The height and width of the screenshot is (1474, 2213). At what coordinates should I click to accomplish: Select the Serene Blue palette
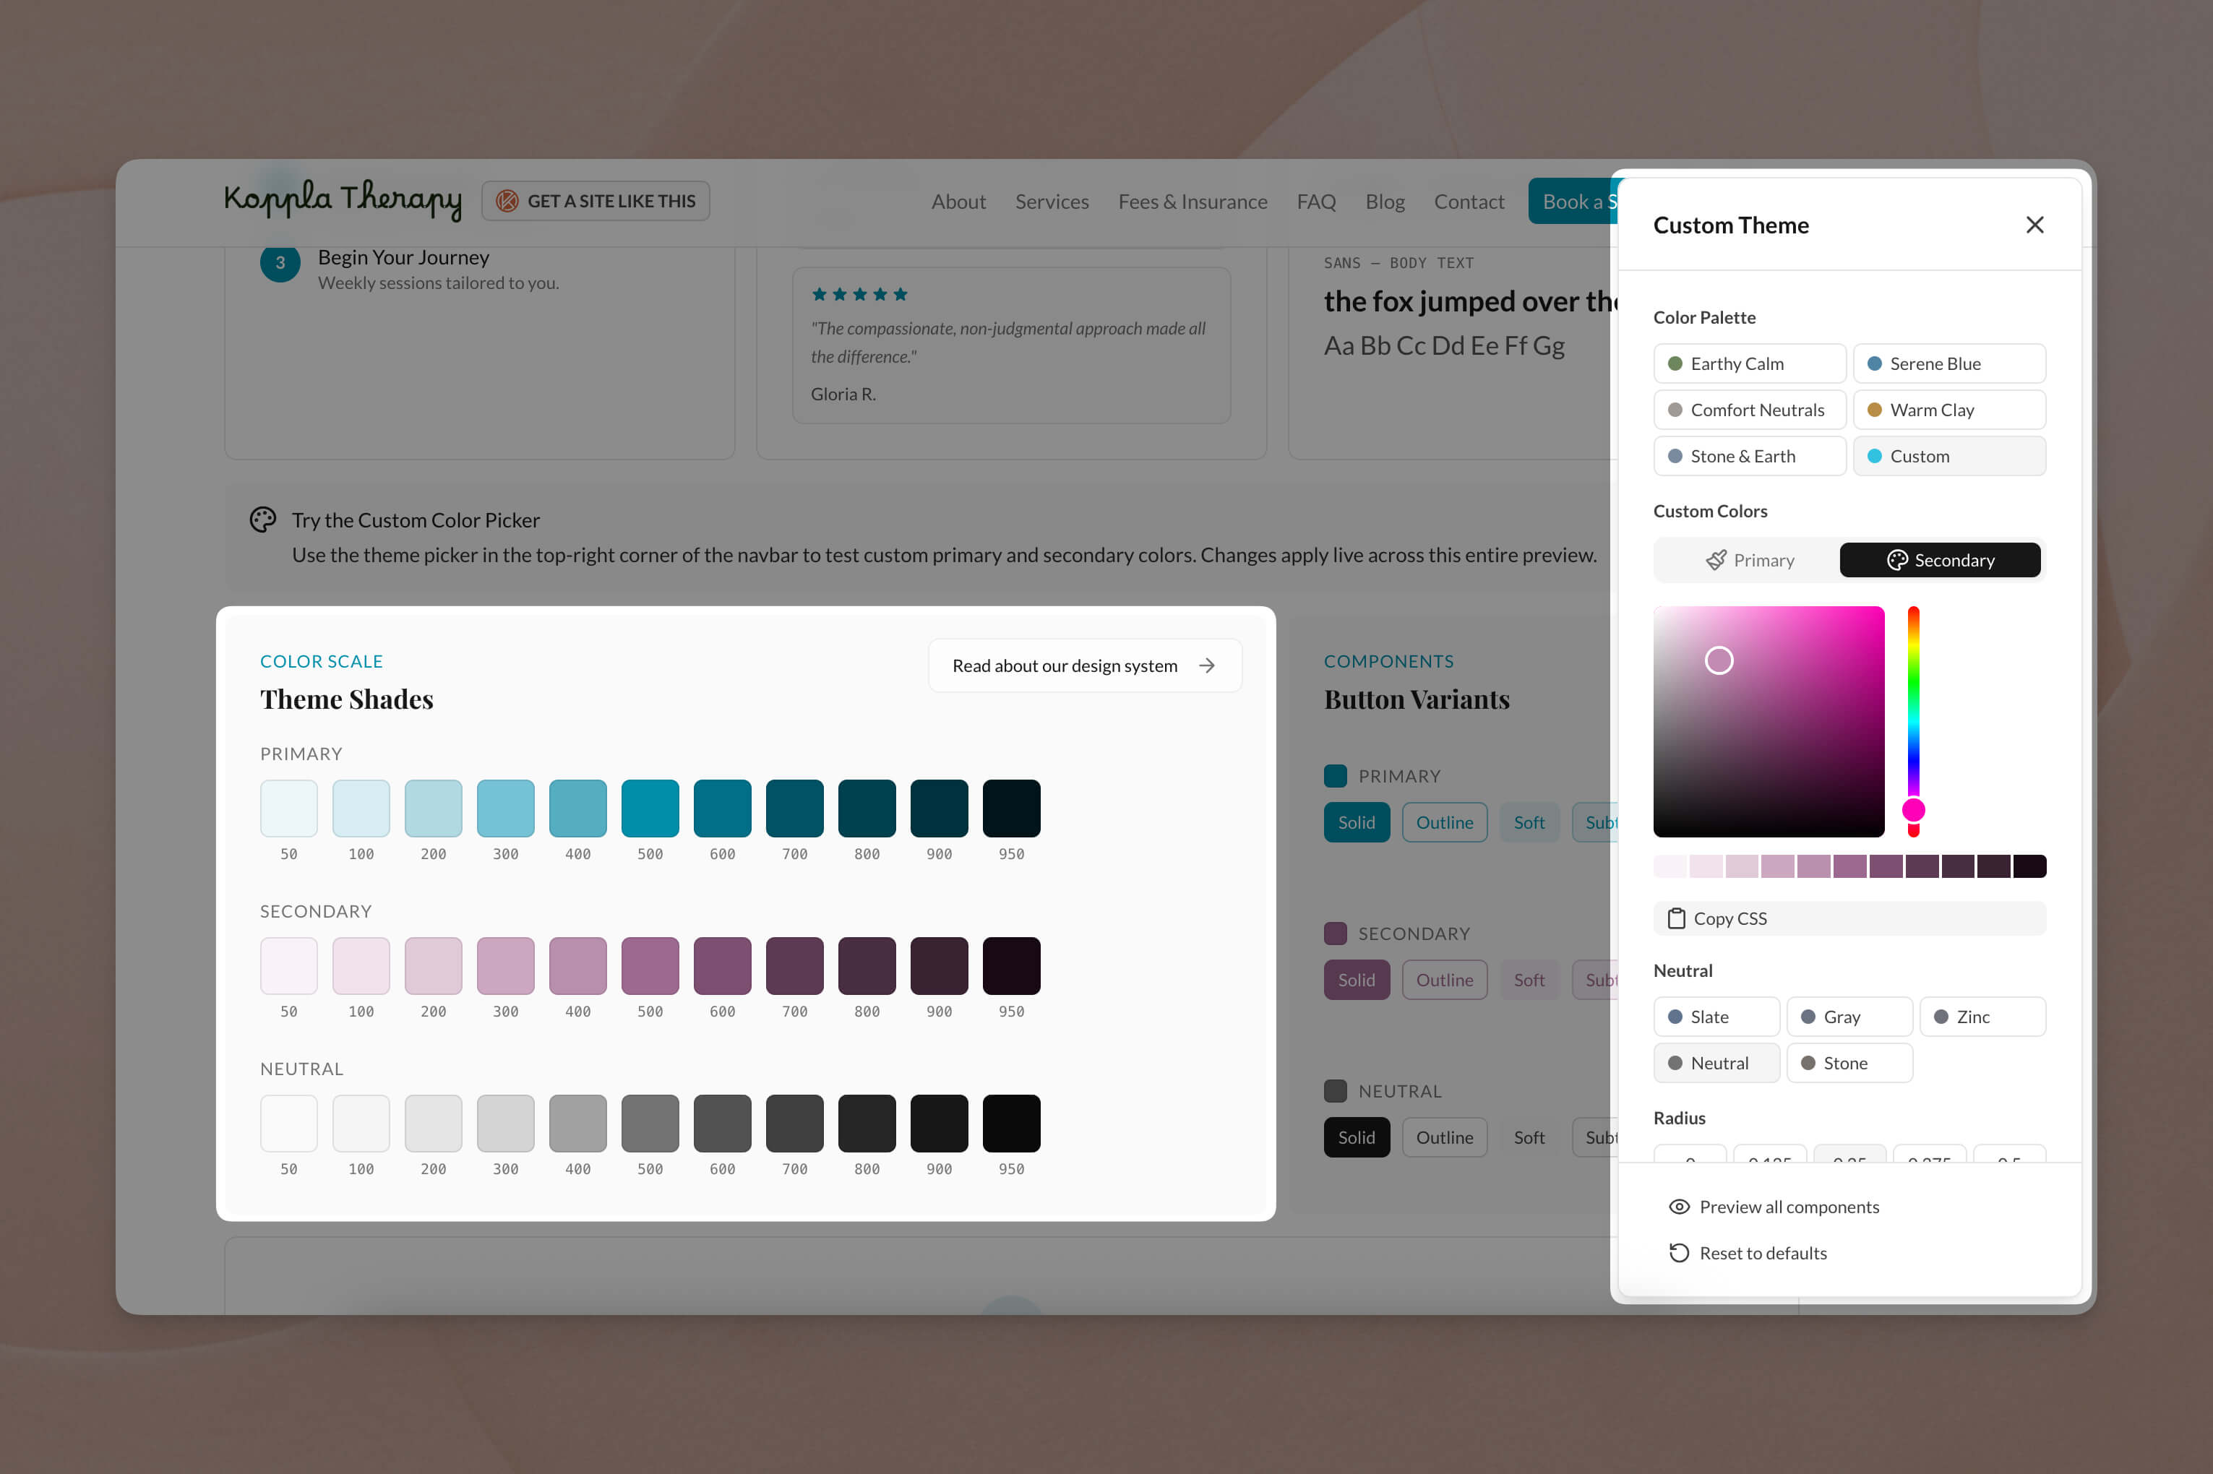(1948, 363)
